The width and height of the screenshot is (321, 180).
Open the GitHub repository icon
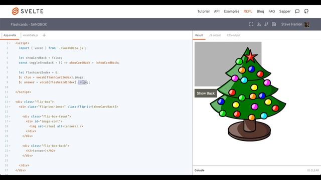point(306,11)
